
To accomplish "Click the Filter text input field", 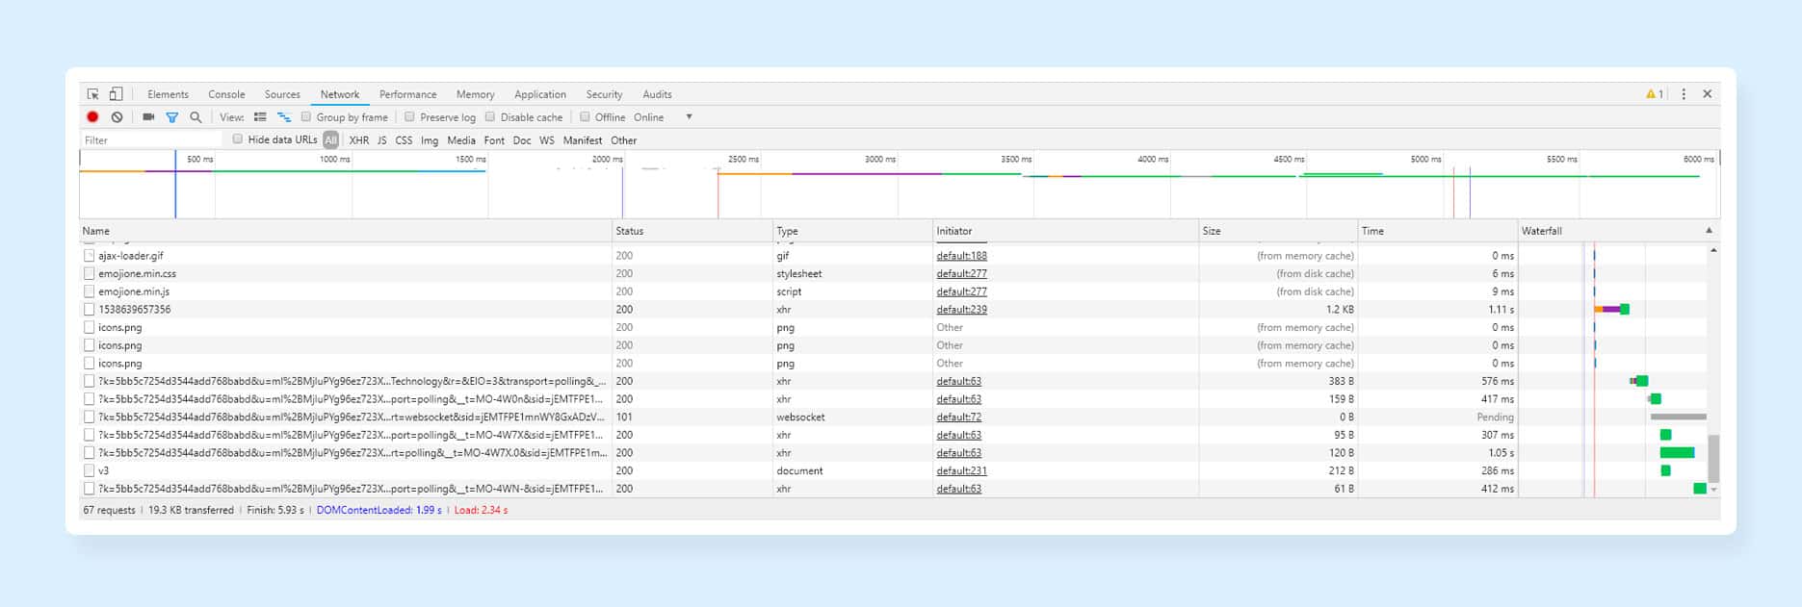I will pos(149,140).
